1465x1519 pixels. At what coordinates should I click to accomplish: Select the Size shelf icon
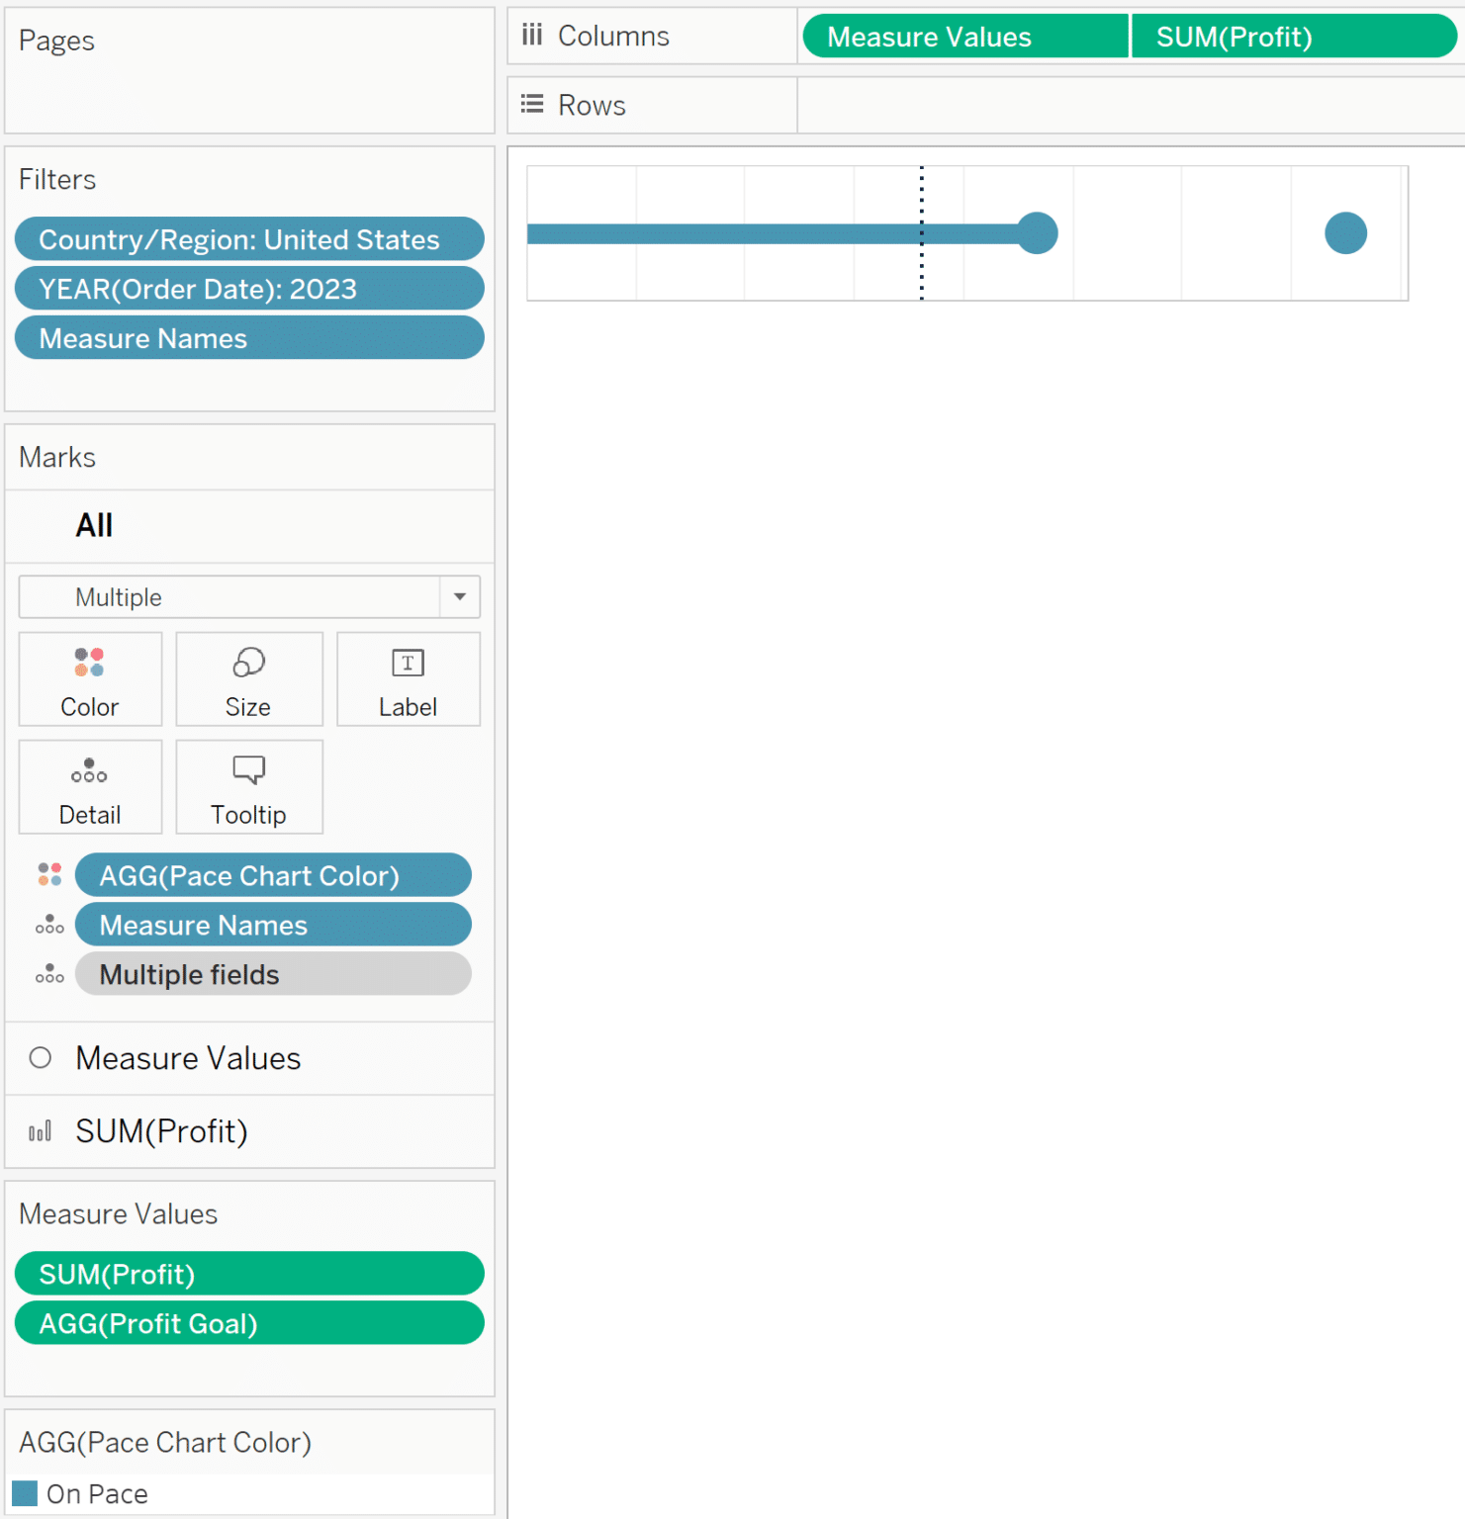248,679
